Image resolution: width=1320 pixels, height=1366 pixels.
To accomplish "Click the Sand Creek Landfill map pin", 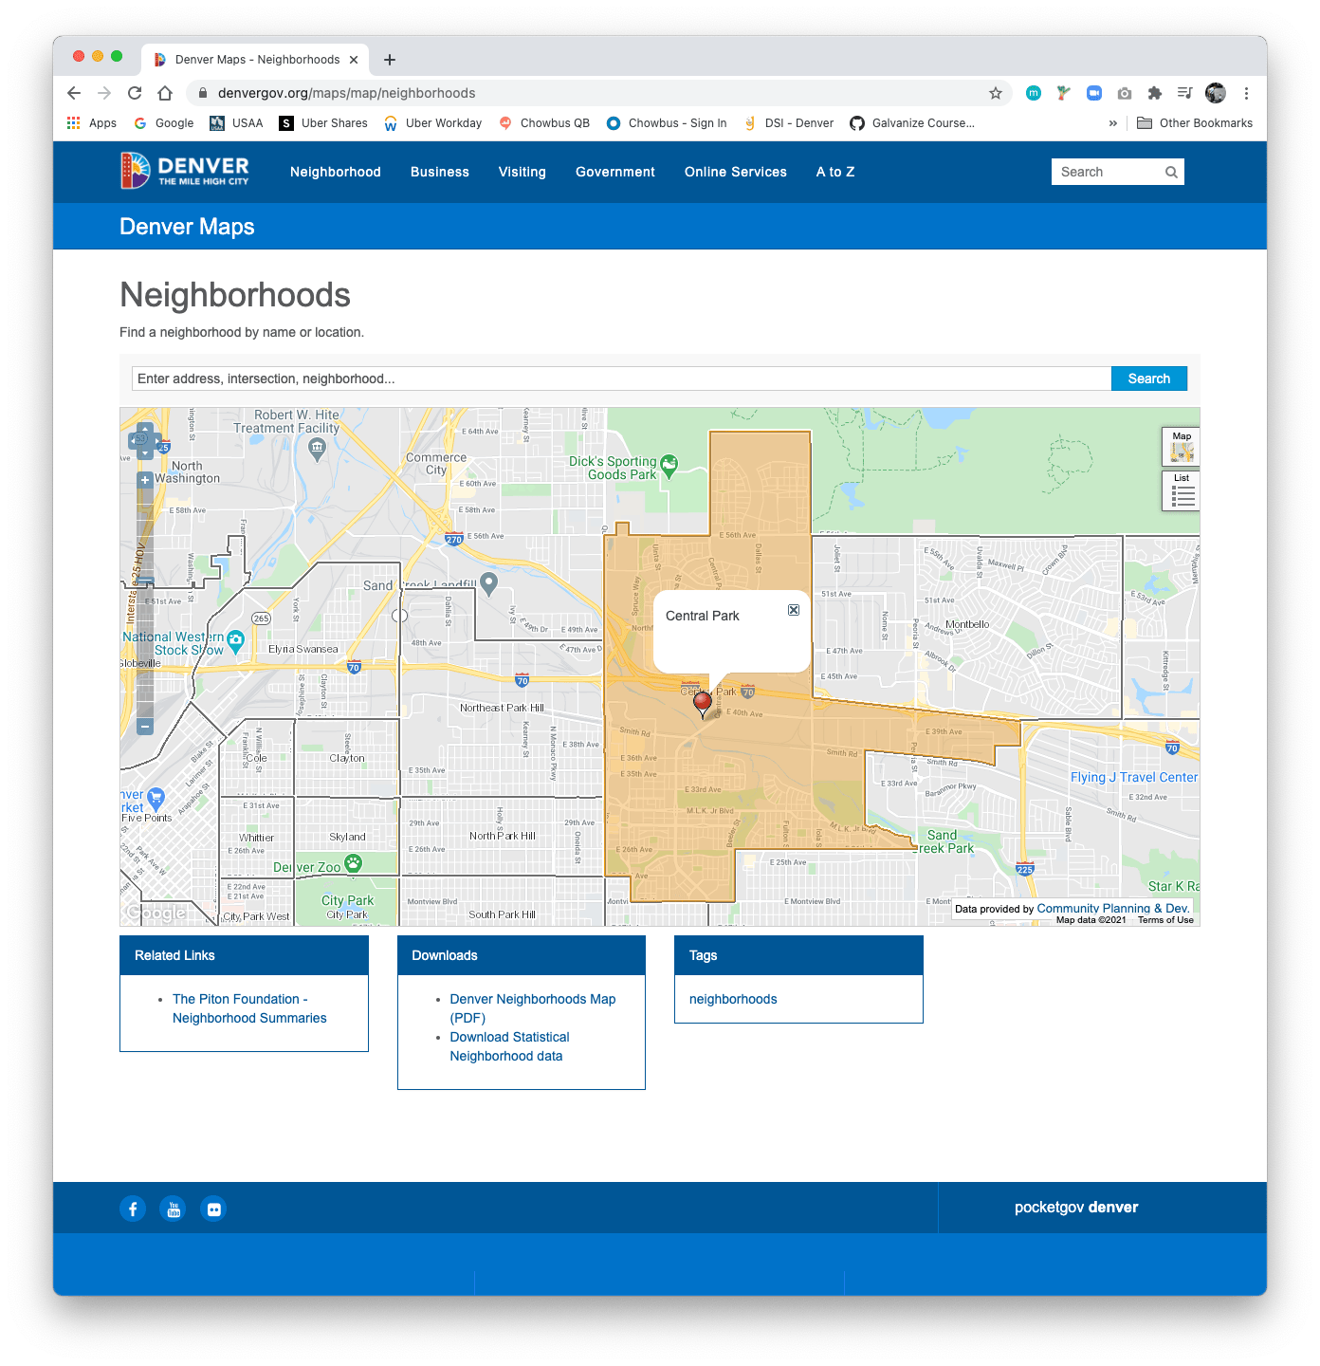I will [489, 583].
